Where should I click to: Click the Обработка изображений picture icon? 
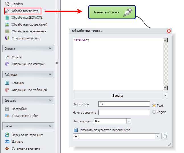click(7, 24)
